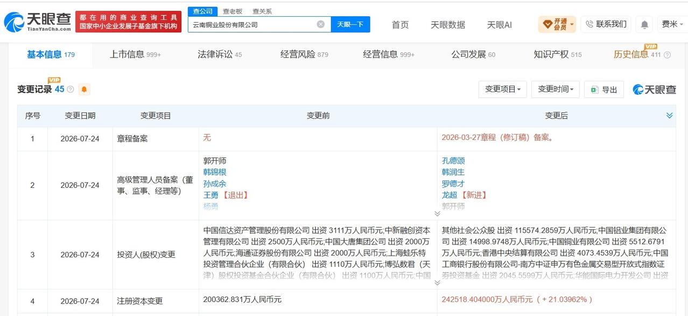
Task: Open the notification bell in header
Action: (x=644, y=24)
